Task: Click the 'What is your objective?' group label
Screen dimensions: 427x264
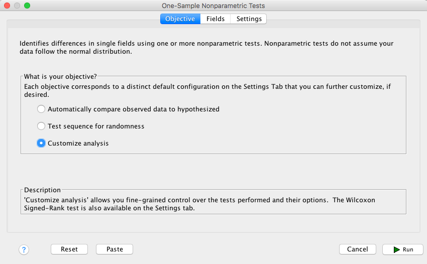Action: tap(60, 76)
